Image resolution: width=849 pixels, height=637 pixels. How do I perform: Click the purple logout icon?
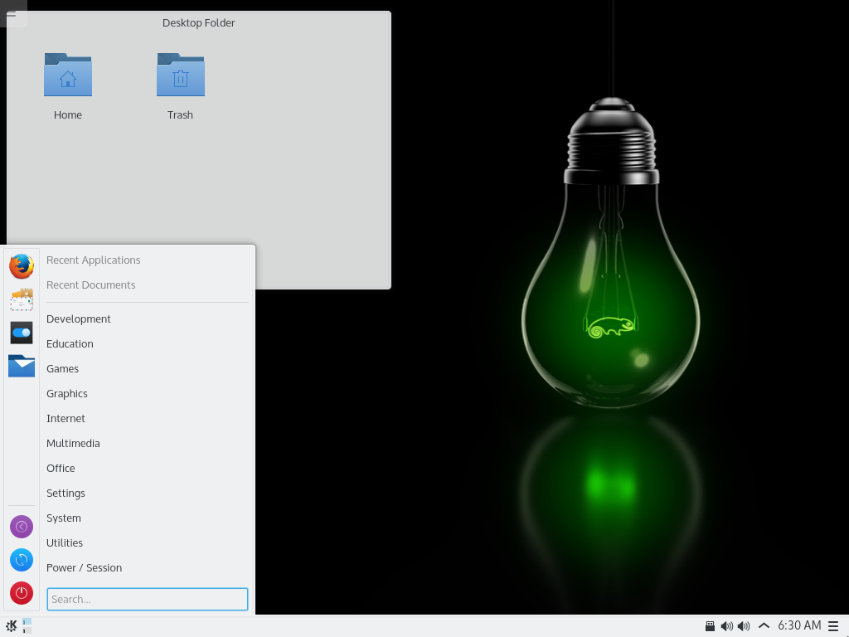tap(22, 527)
